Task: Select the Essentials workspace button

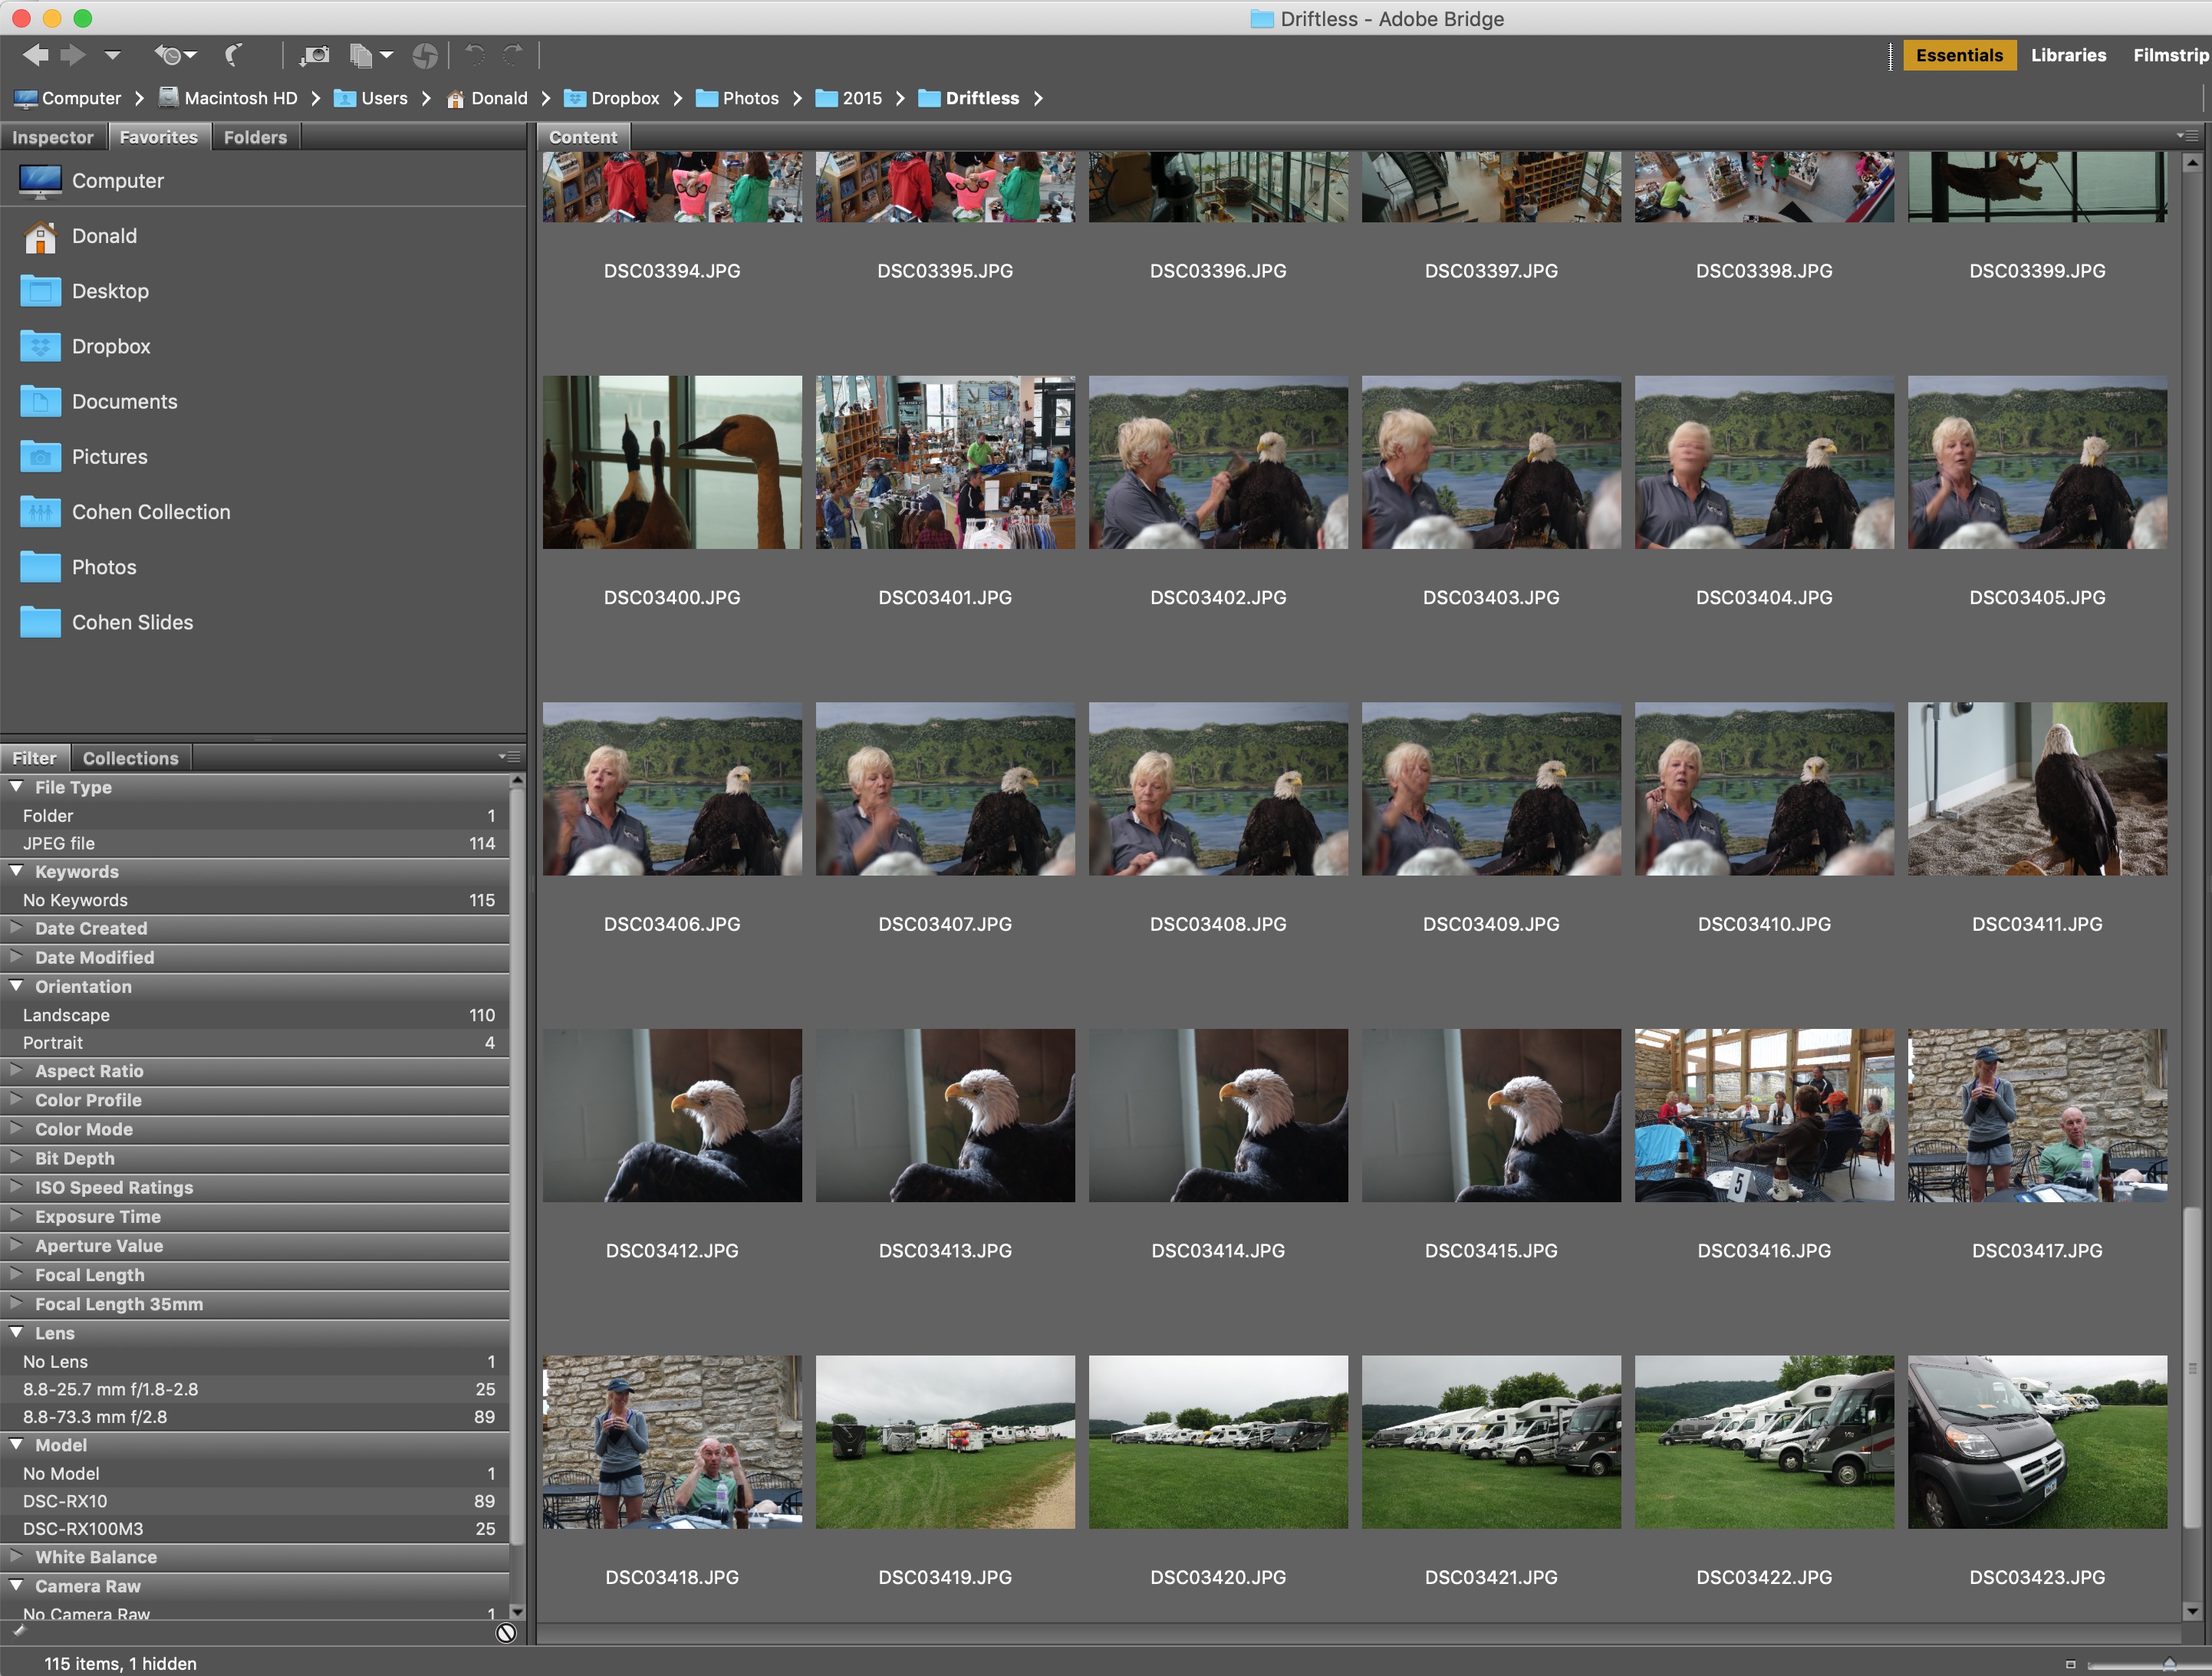Action: pos(1958,55)
